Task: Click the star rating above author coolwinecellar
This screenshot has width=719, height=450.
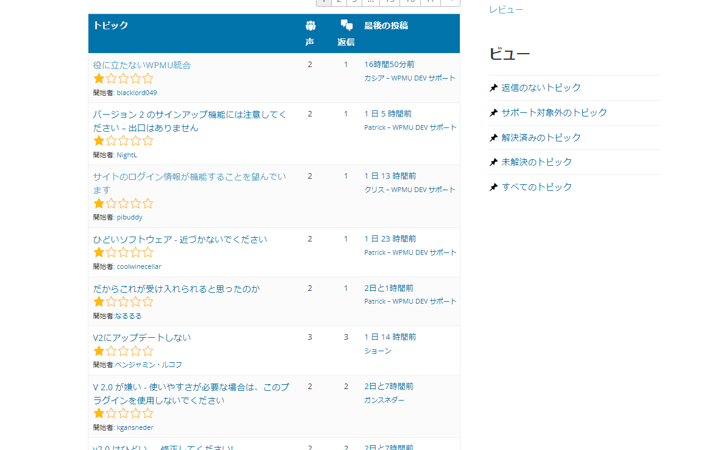Action: pyautogui.click(x=123, y=252)
